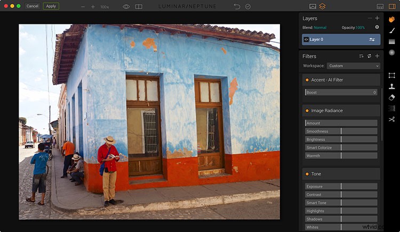Adjust the Smart Tone slider

(341, 203)
